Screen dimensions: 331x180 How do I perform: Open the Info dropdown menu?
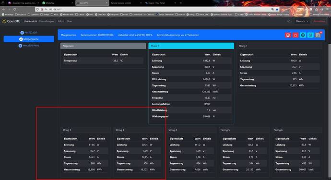coord(61,21)
